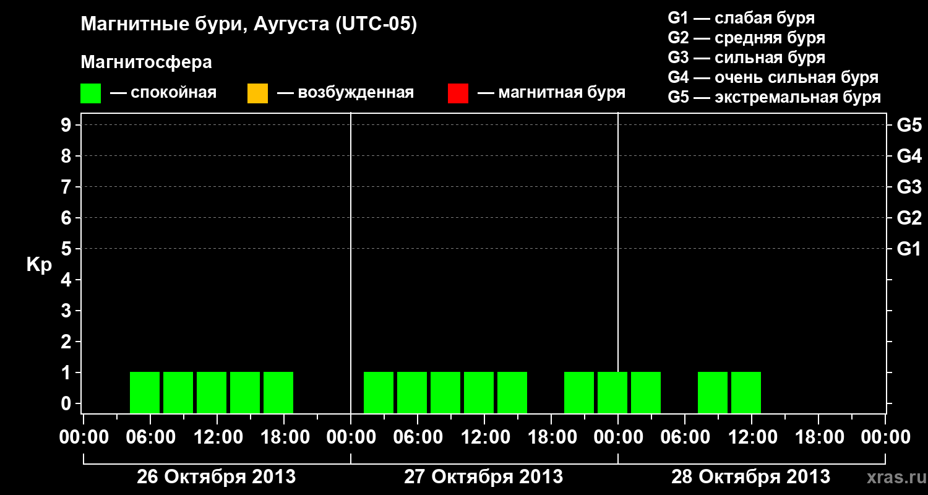Click the 18:00 tick label for 27 October

[x=551, y=437]
